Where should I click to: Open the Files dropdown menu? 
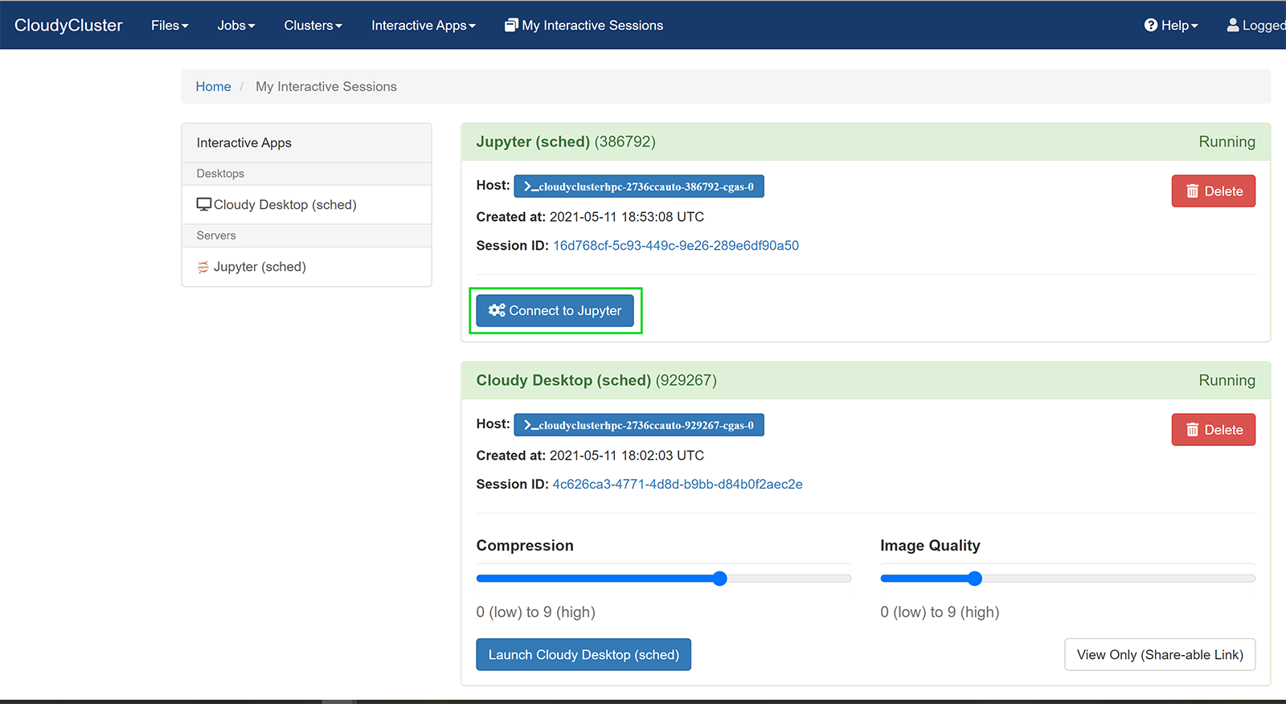tap(170, 25)
